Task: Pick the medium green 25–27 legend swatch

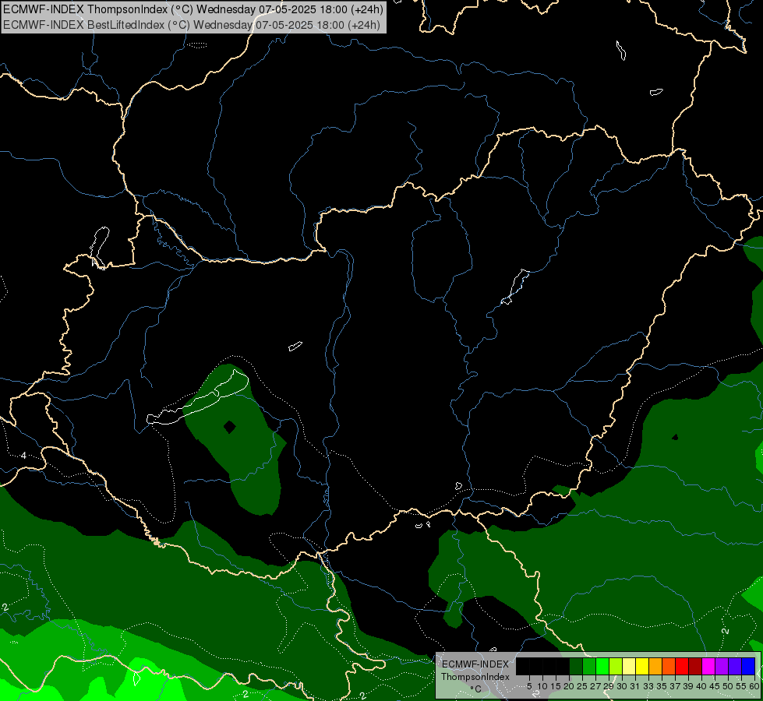Action: pyautogui.click(x=589, y=666)
